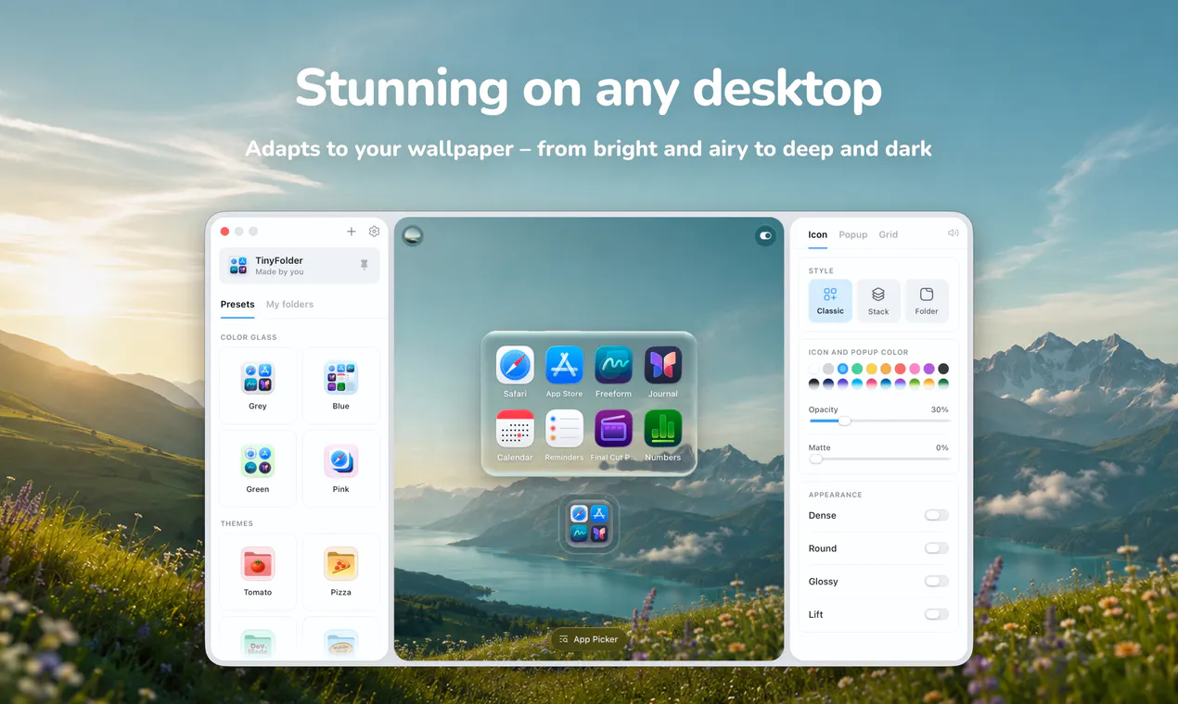Pick the lime green gradient swatch

tap(915, 383)
